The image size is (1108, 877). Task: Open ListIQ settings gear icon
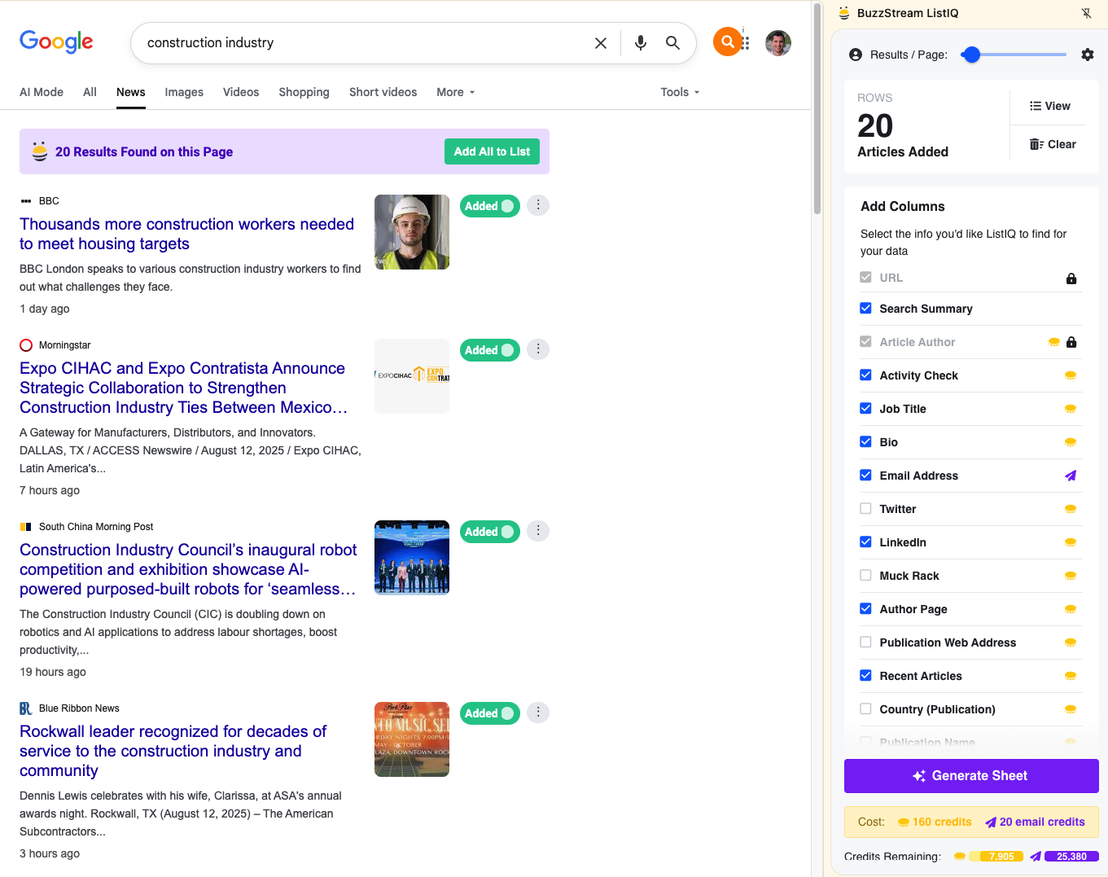coord(1087,55)
